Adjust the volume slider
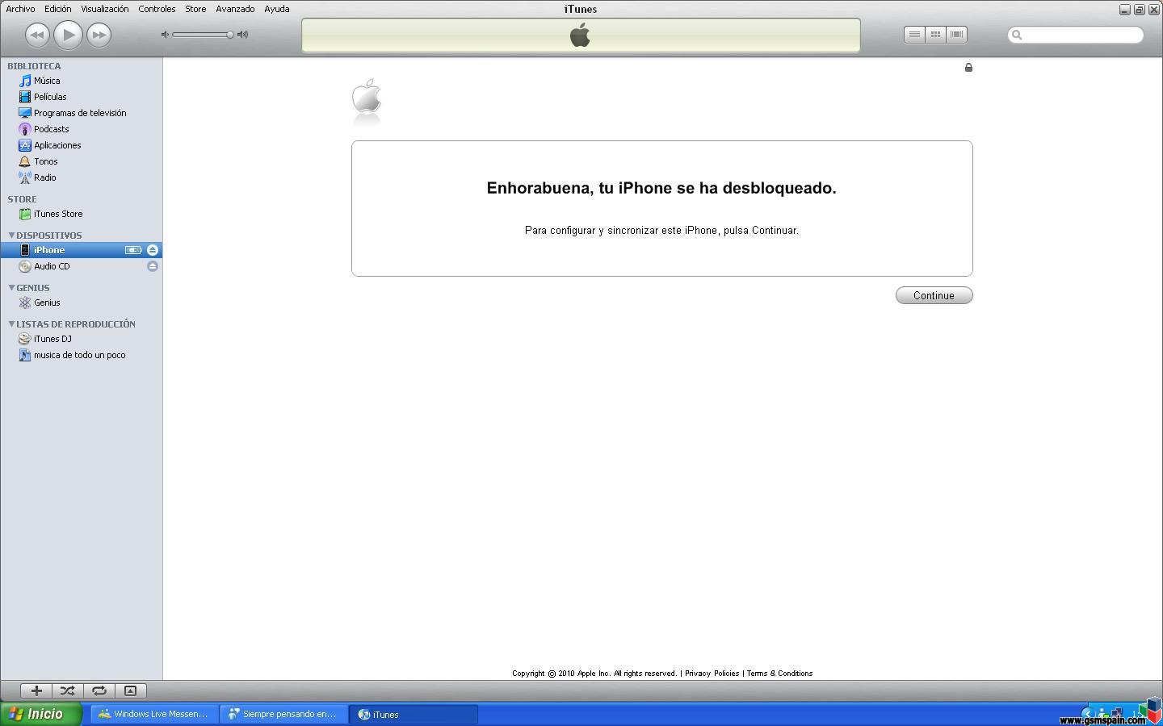This screenshot has width=1163, height=726. point(202,35)
